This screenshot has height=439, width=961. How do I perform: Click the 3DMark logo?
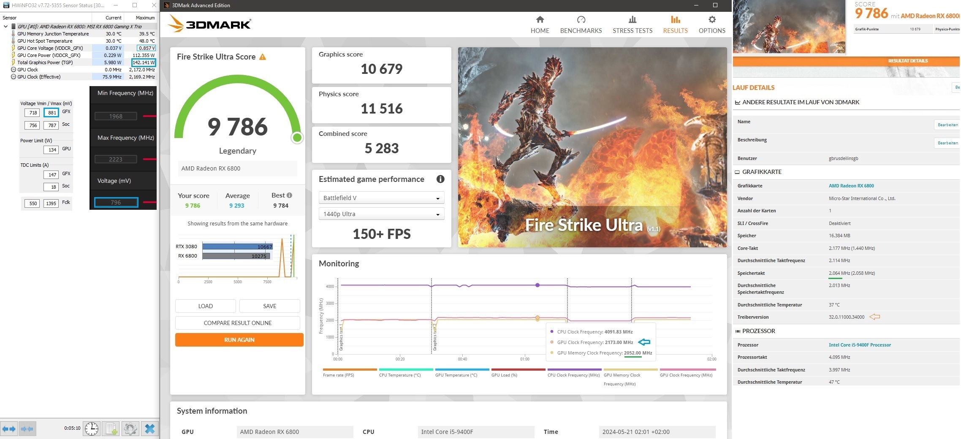pyautogui.click(x=210, y=24)
